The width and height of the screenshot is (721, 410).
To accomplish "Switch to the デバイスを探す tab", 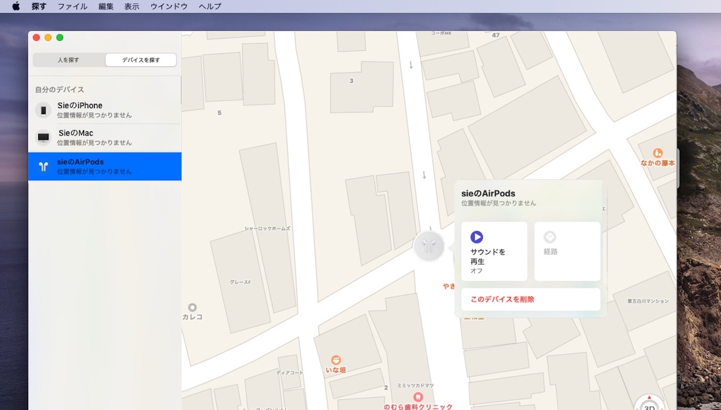I will pos(141,60).
